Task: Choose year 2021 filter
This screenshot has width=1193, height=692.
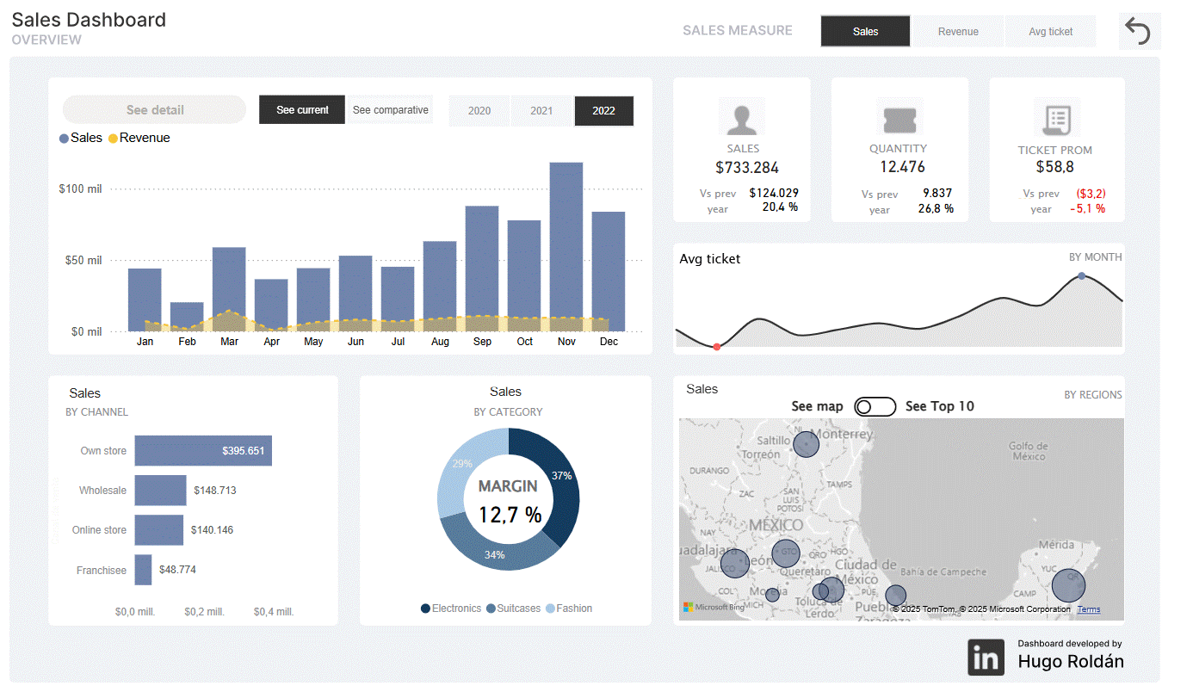Action: pyautogui.click(x=541, y=111)
